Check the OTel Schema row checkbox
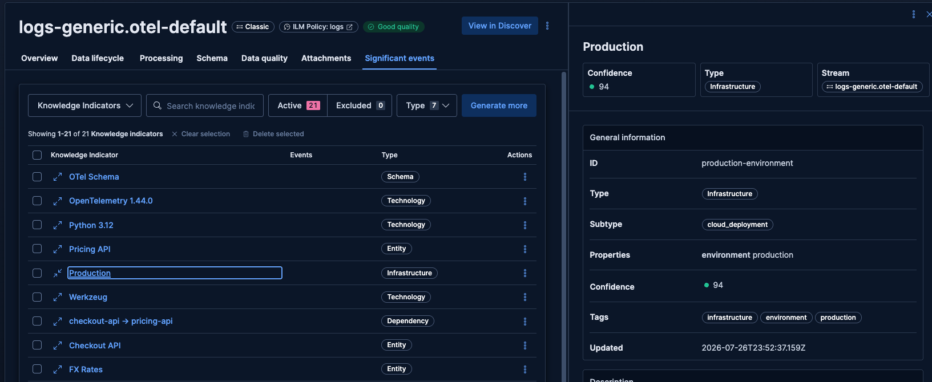The image size is (932, 382). [x=37, y=177]
